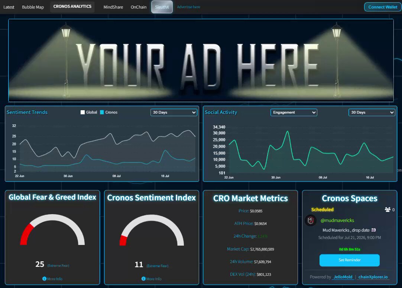Click the Set Reminder button
Image resolution: width=402 pixels, height=288 pixels.
click(350, 260)
